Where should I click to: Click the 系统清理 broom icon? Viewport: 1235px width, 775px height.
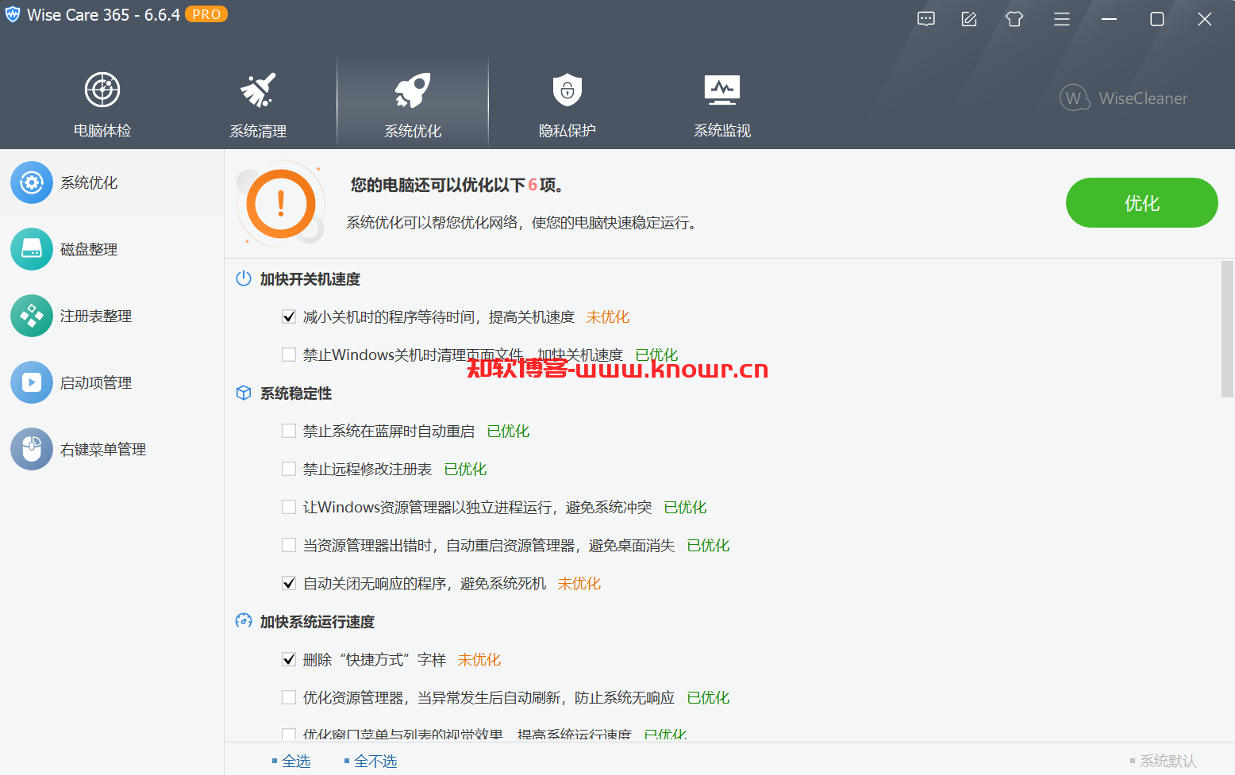[258, 90]
